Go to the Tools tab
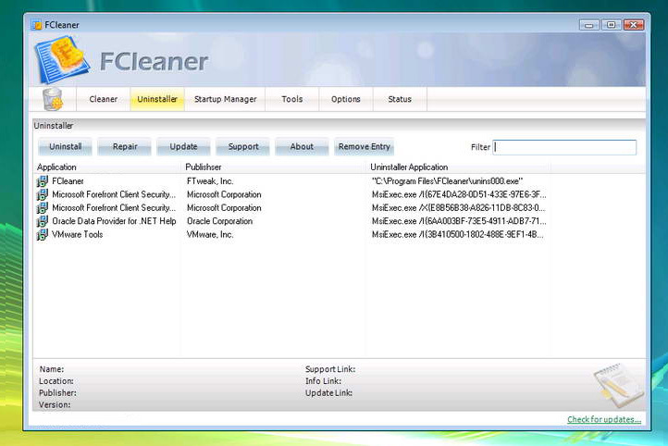 pyautogui.click(x=292, y=99)
